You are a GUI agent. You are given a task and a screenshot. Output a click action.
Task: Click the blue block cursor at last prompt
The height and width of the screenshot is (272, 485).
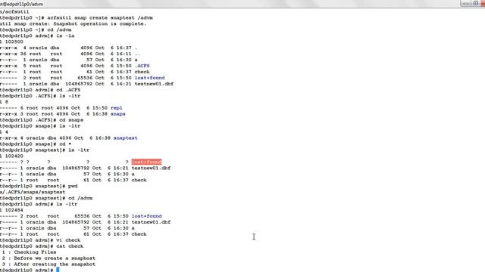tap(58, 270)
